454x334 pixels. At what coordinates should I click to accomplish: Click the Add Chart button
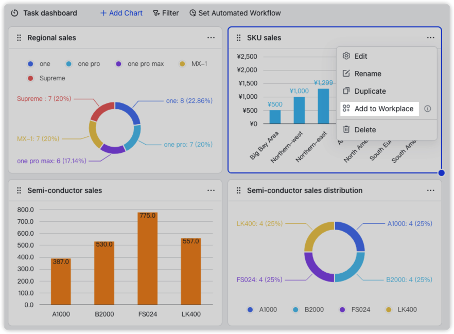pyautogui.click(x=121, y=13)
